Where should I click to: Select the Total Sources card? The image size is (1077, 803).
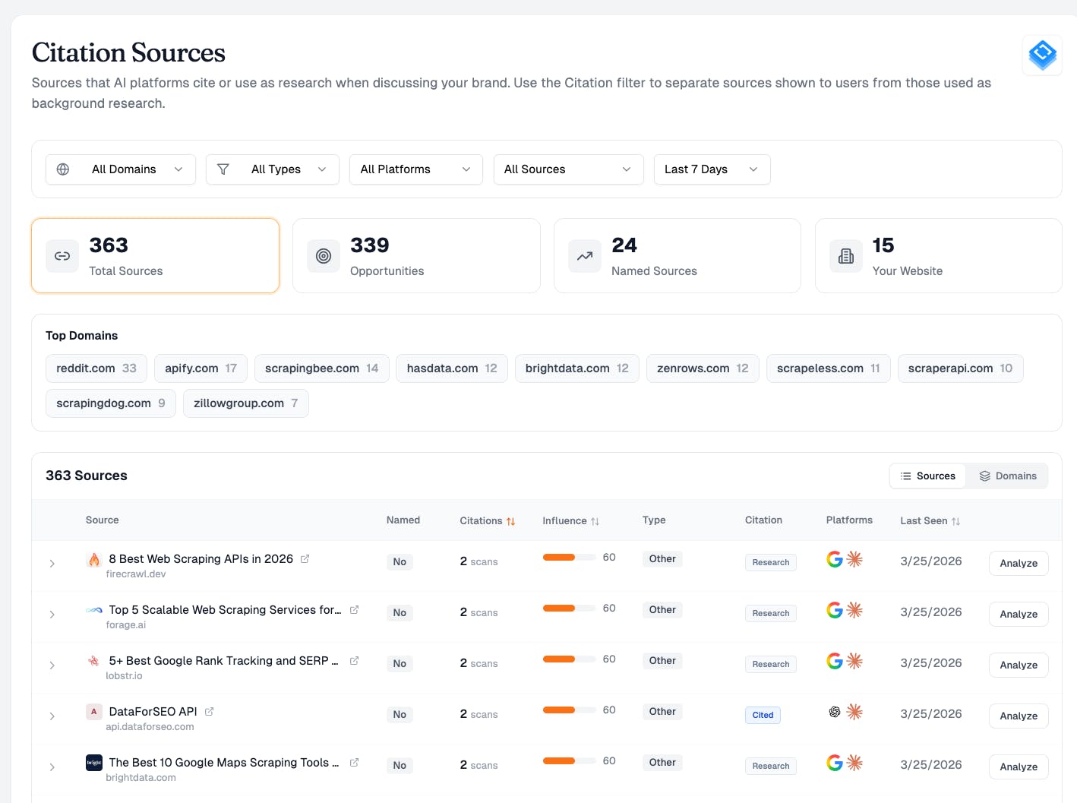pos(155,256)
